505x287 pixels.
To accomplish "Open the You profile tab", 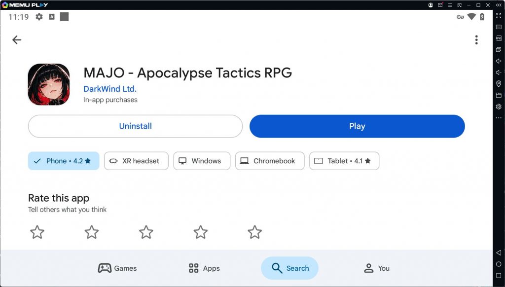I will pos(376,268).
